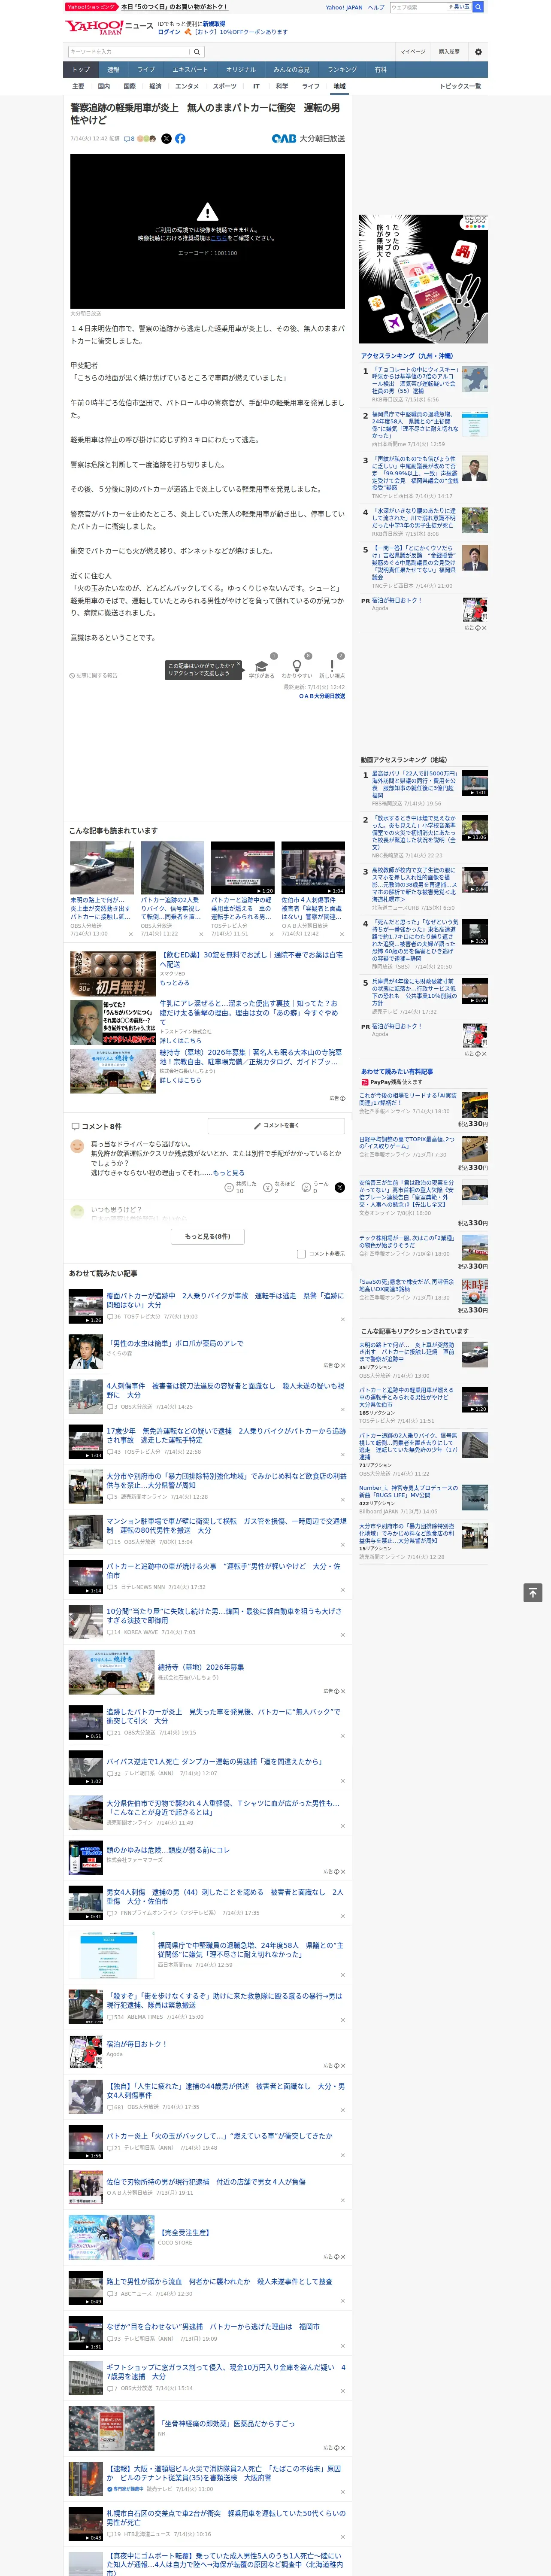Open the マイページ link

[x=413, y=51]
